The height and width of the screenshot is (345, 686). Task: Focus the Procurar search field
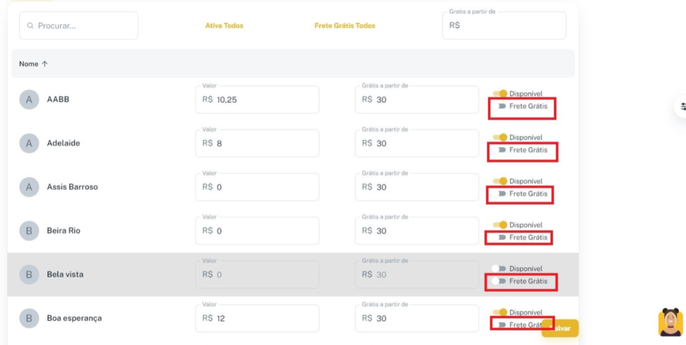(x=84, y=26)
